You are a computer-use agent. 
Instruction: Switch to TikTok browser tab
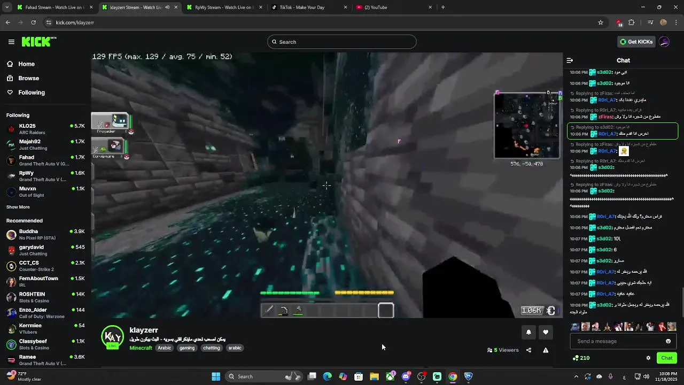pyautogui.click(x=308, y=7)
